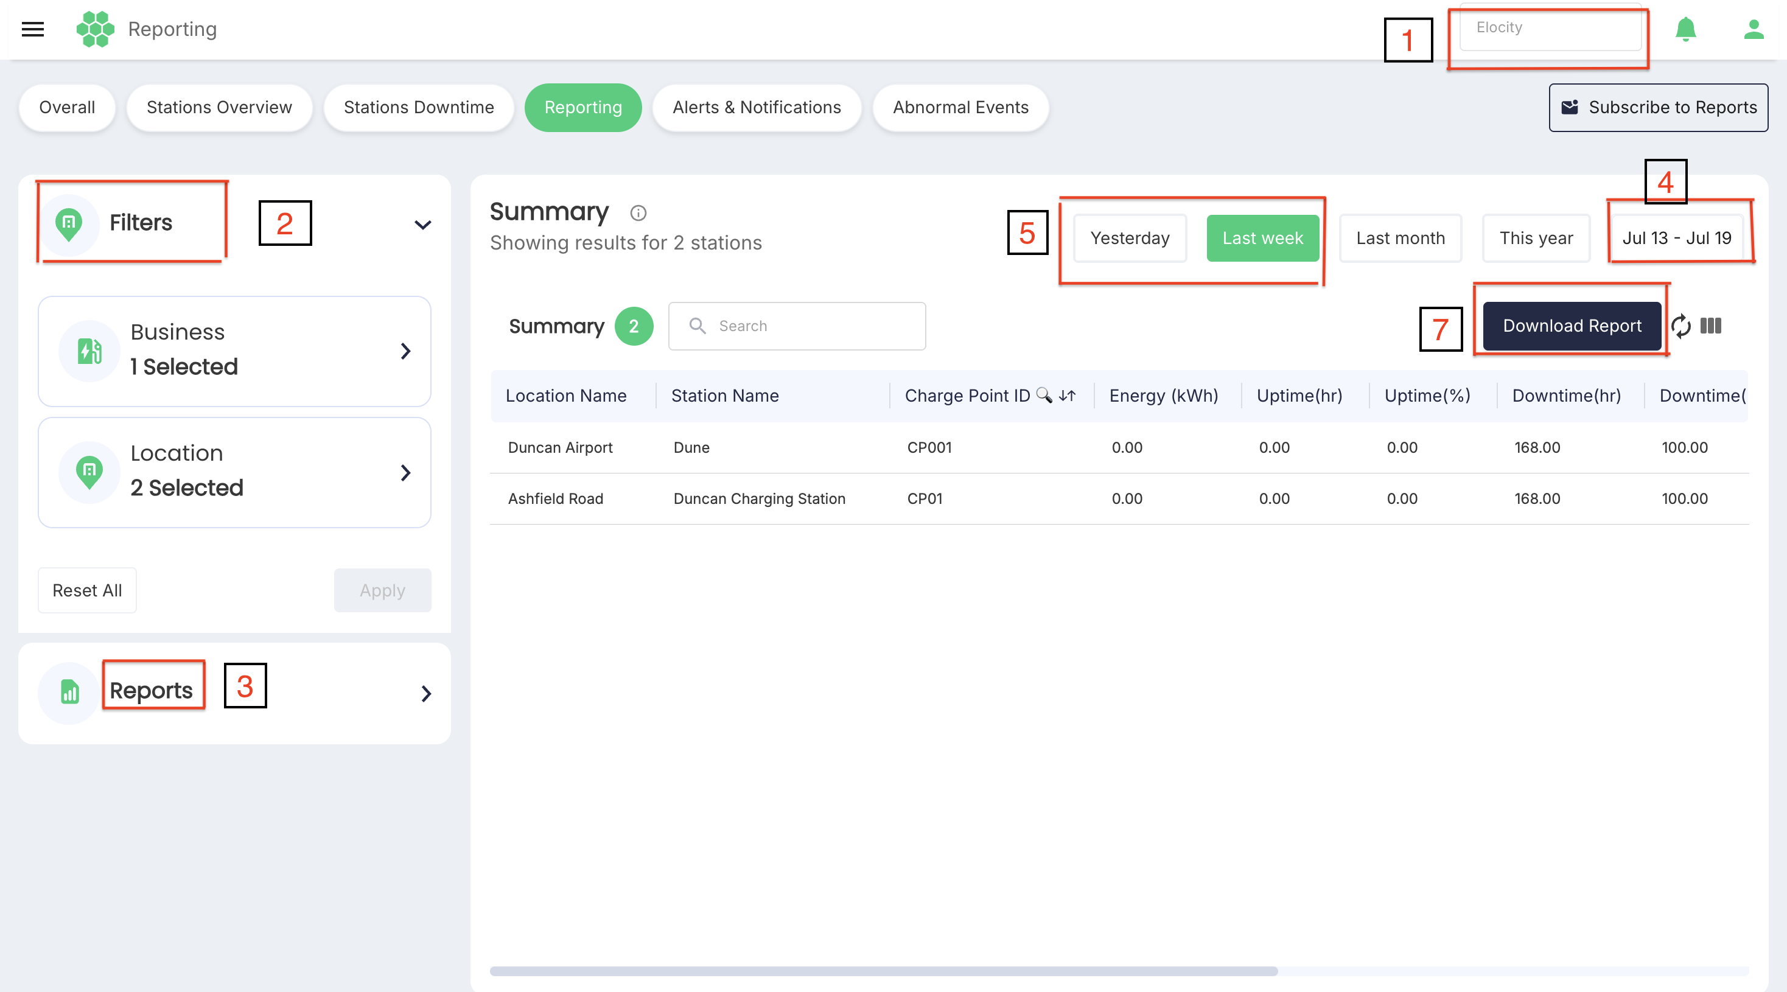1787x992 pixels.
Task: Click the Dune station name cell
Action: [691, 447]
